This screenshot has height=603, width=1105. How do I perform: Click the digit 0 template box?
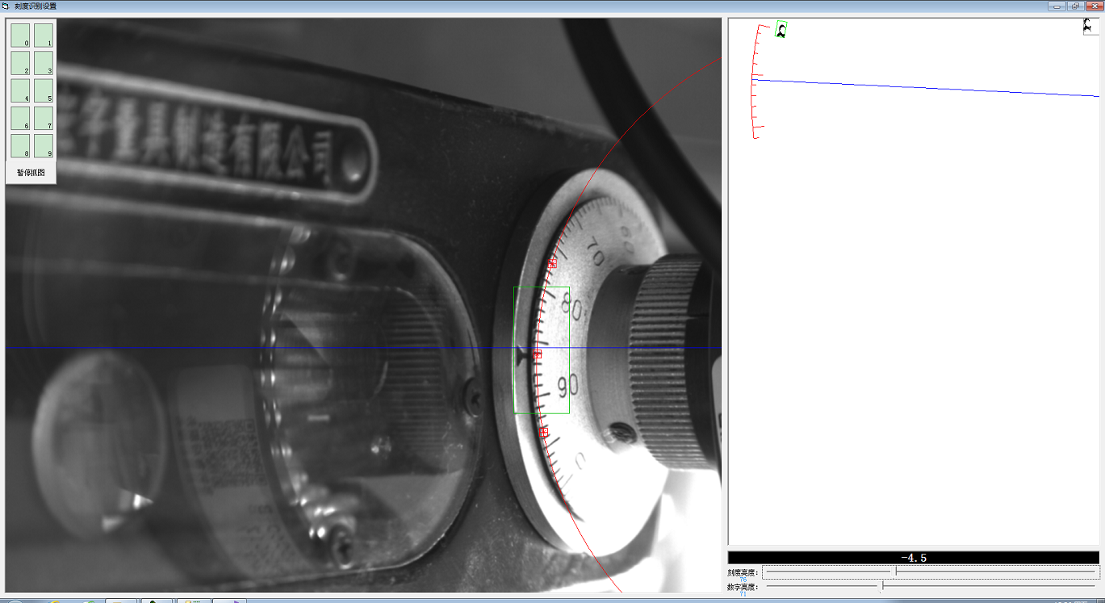(20, 36)
